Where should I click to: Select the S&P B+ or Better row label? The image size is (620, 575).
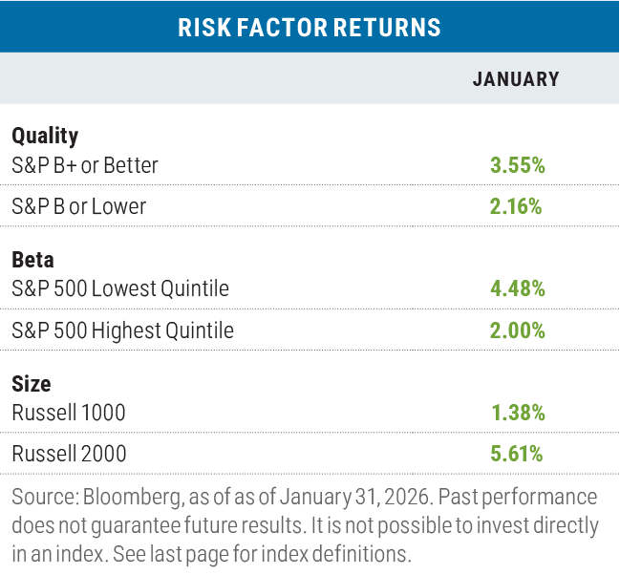[85, 165]
